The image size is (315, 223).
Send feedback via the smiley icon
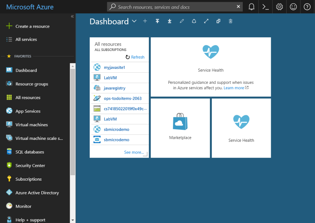pos(293,7)
